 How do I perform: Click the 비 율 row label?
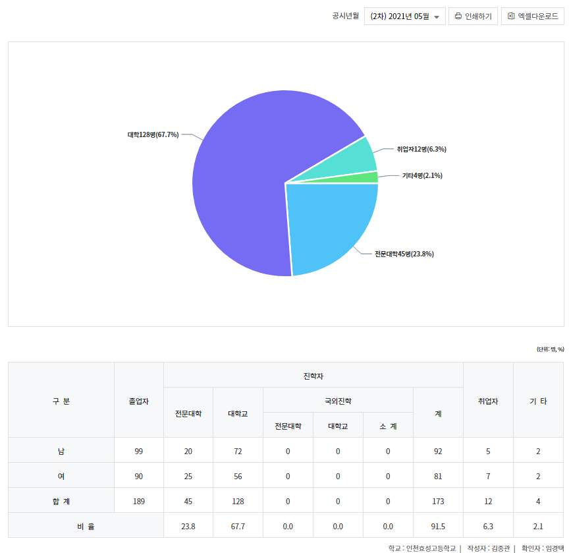click(x=86, y=525)
